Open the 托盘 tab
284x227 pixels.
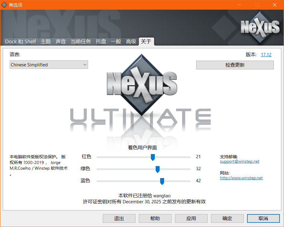[101, 42]
